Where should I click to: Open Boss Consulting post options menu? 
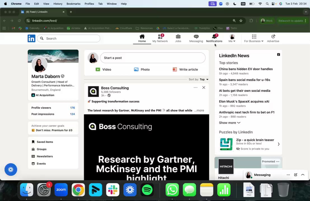[x=195, y=88]
